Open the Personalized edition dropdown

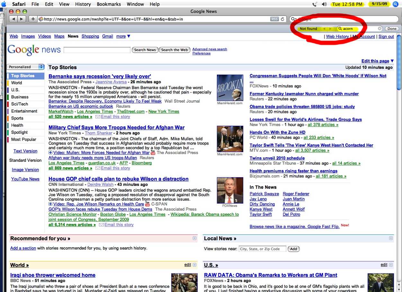[x=25, y=67]
